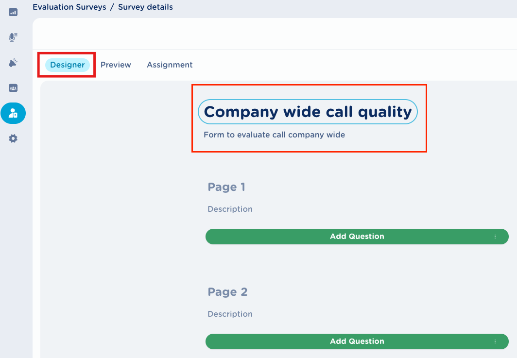Switch to the Designer tab
The width and height of the screenshot is (517, 358).
[x=68, y=65]
